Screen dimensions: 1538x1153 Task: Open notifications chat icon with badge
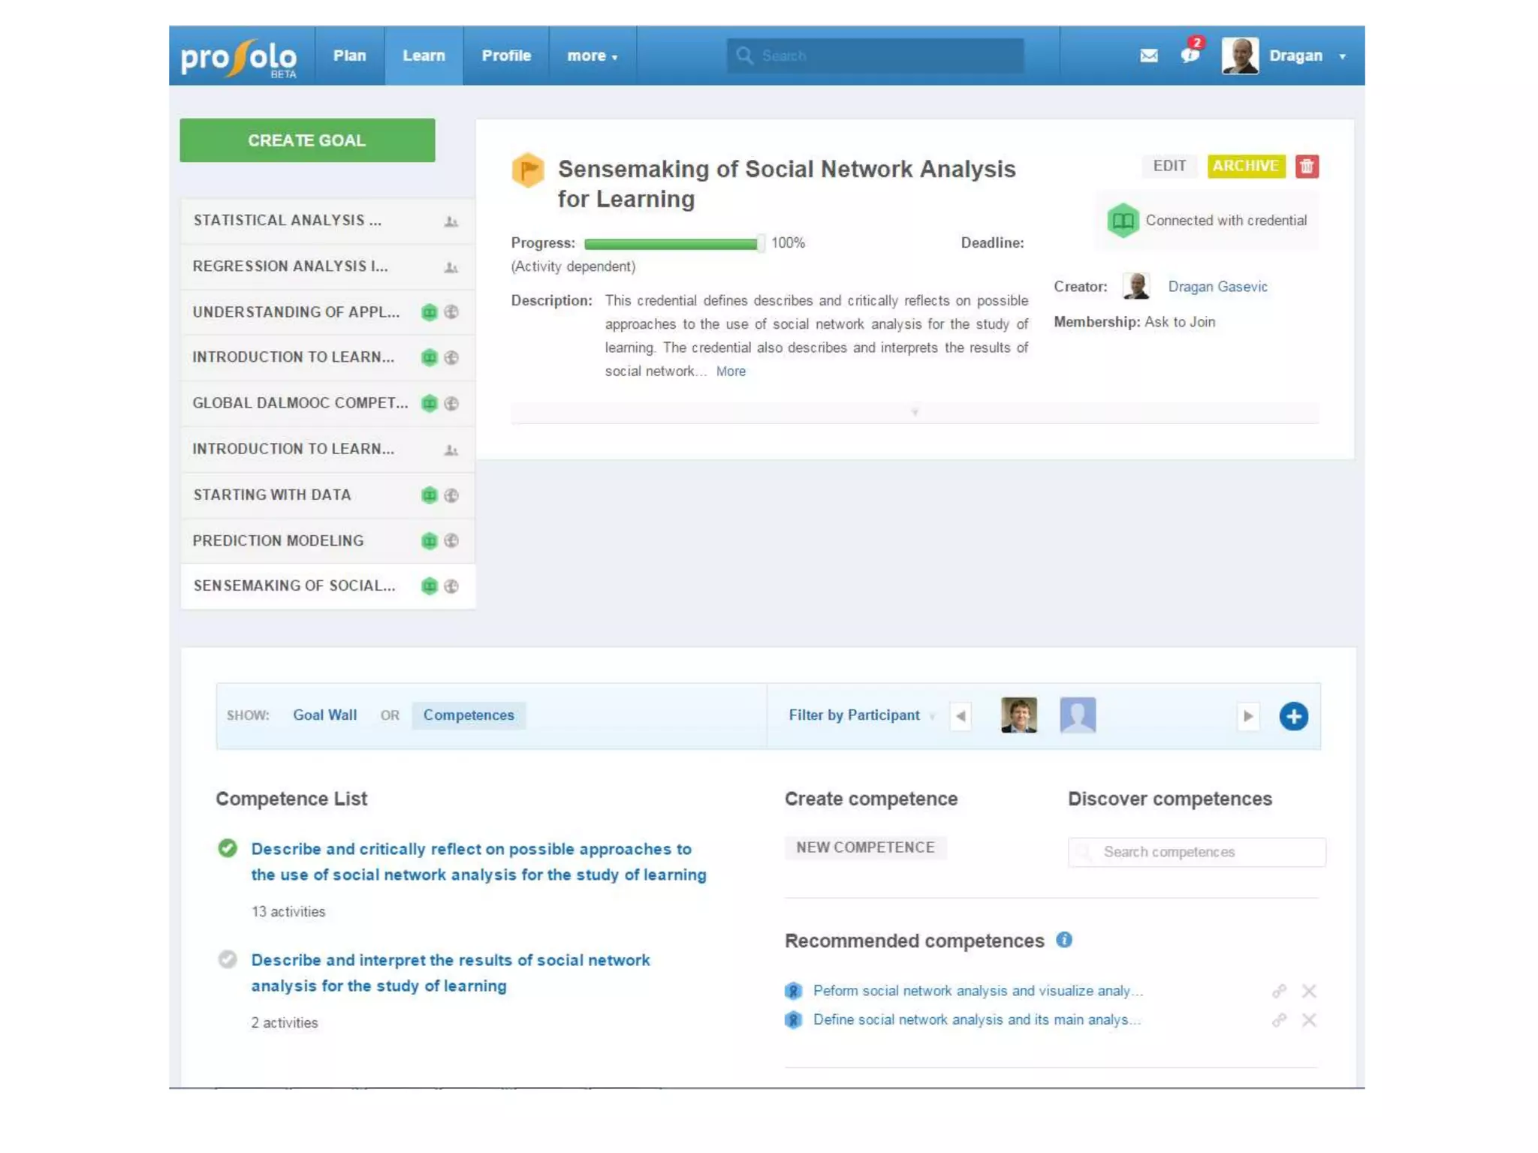coord(1190,55)
